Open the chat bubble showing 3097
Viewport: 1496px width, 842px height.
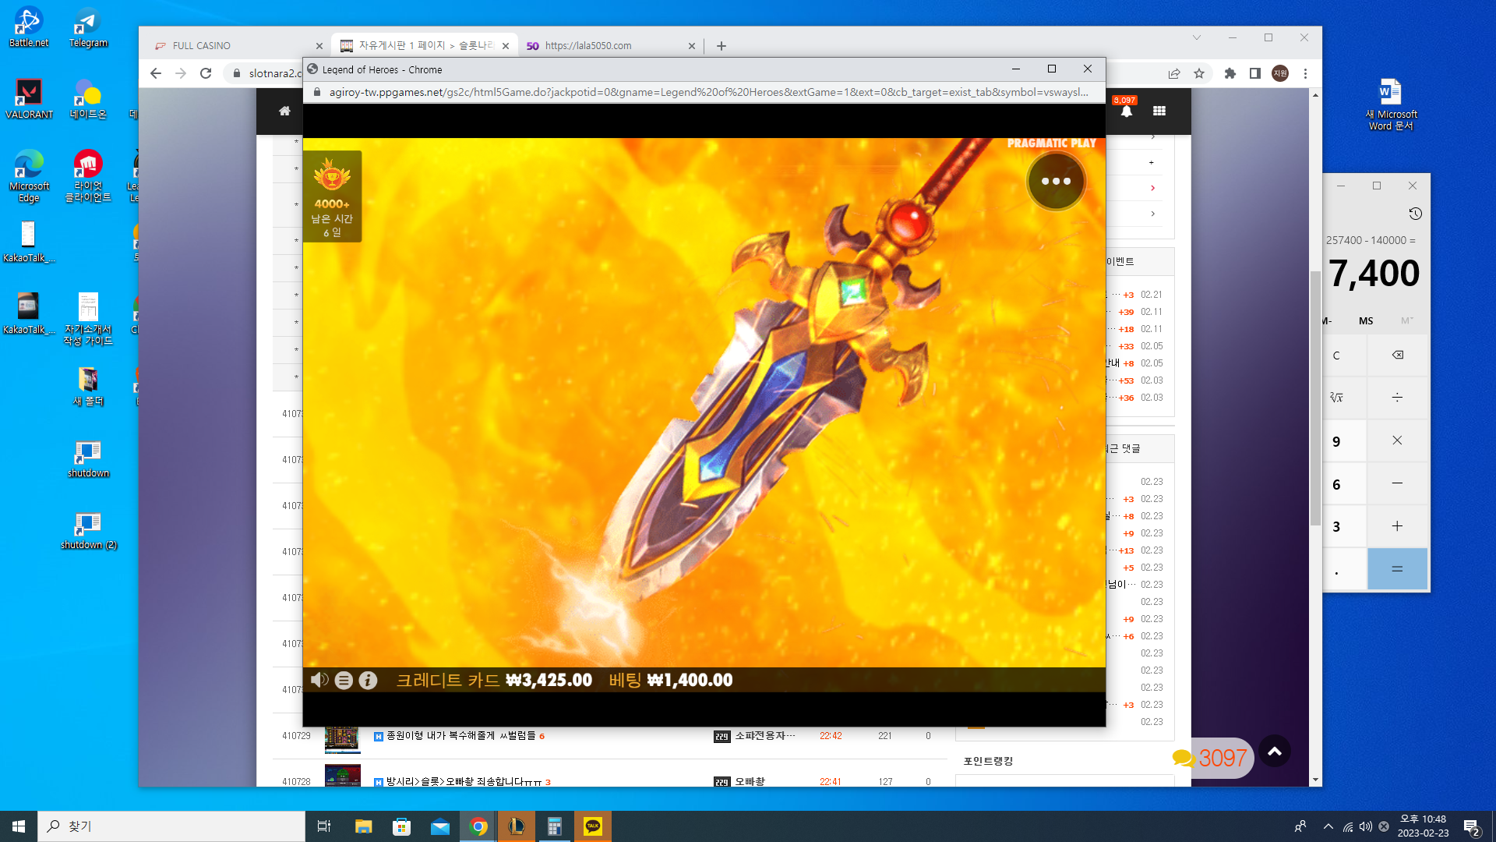tap(1211, 758)
